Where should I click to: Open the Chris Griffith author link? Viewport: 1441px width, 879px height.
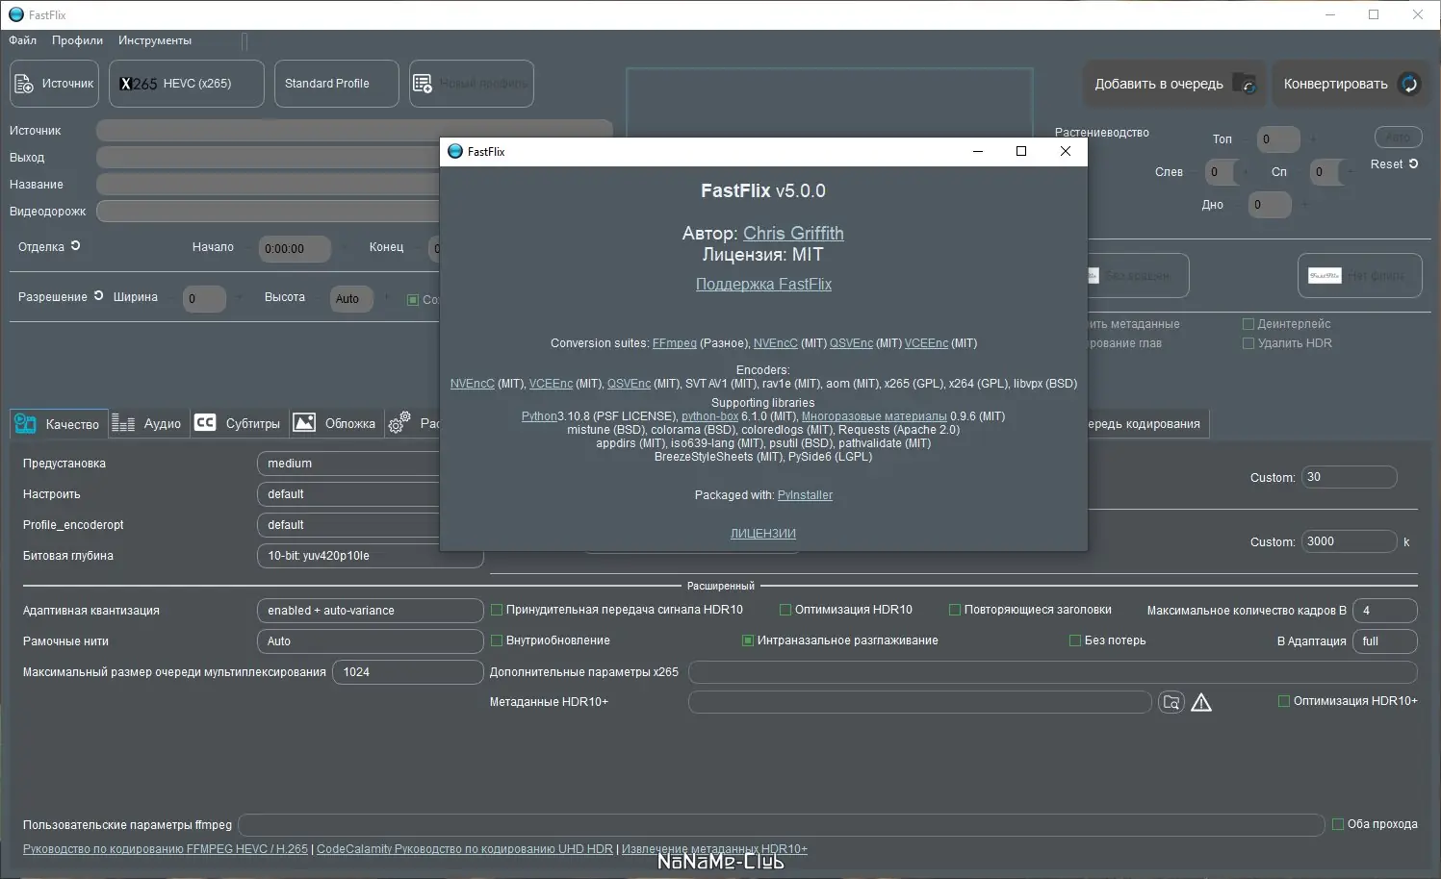(793, 234)
